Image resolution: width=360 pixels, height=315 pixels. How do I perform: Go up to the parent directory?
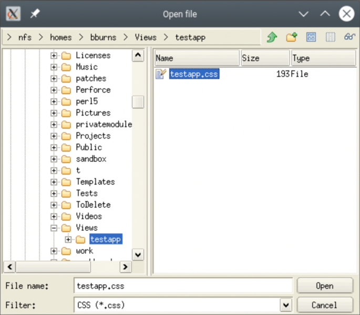pyautogui.click(x=272, y=37)
